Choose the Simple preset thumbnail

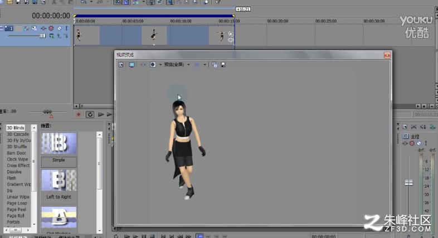(59, 144)
